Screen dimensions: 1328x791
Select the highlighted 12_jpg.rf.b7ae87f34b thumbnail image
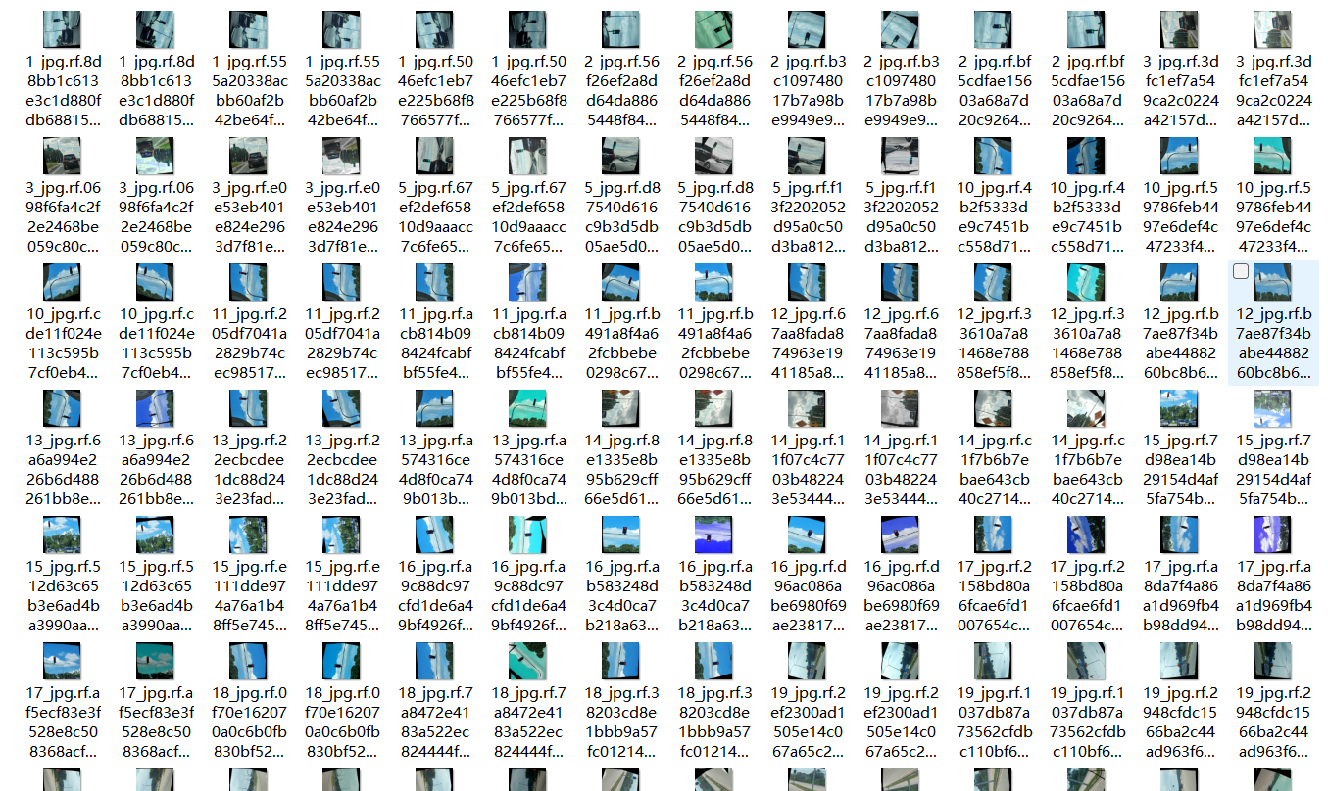(x=1273, y=282)
